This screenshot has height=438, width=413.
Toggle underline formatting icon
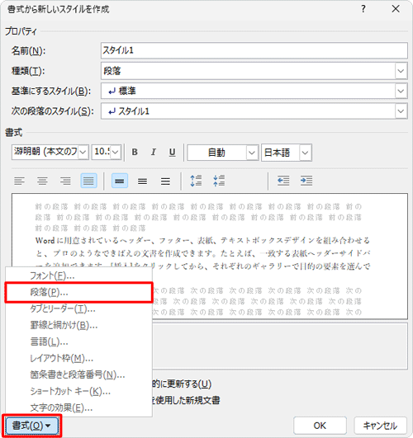coord(172,153)
